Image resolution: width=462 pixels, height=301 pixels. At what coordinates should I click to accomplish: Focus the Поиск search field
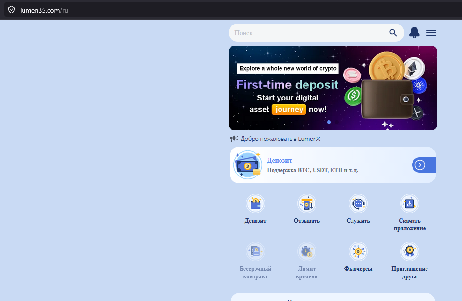(309, 33)
